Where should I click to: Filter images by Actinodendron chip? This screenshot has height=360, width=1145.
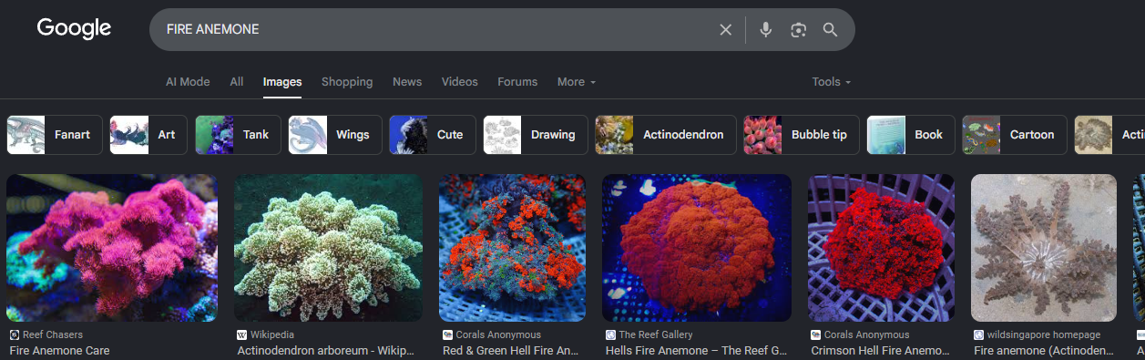pos(665,135)
